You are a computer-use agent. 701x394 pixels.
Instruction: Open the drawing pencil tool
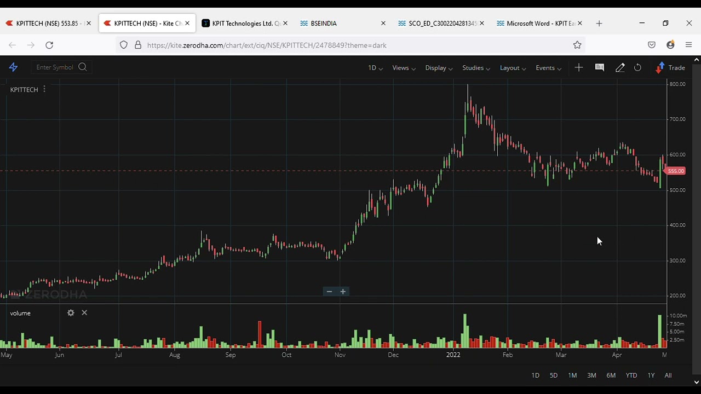pyautogui.click(x=620, y=68)
